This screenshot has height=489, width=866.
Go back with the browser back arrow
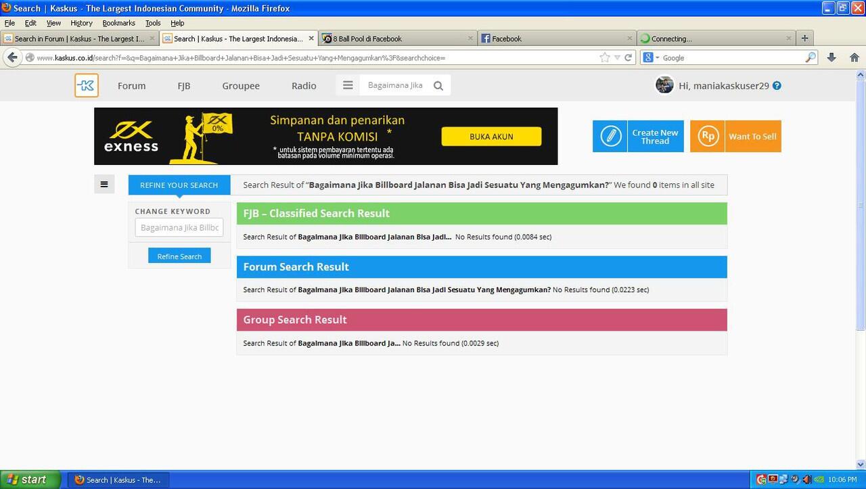pyautogui.click(x=12, y=57)
